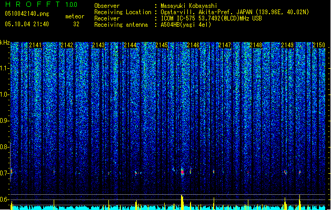
Task: Select the file name 0510042140.png
Action: pos(27,14)
